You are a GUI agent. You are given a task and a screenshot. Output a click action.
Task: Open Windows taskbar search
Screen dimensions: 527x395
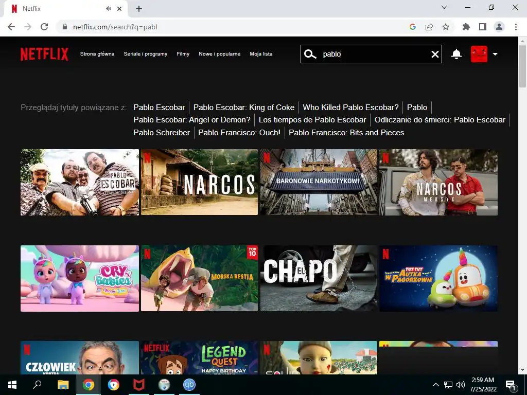click(37, 385)
